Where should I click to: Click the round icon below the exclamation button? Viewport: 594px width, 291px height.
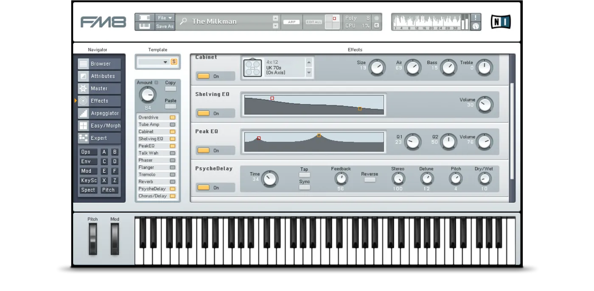pos(476,26)
